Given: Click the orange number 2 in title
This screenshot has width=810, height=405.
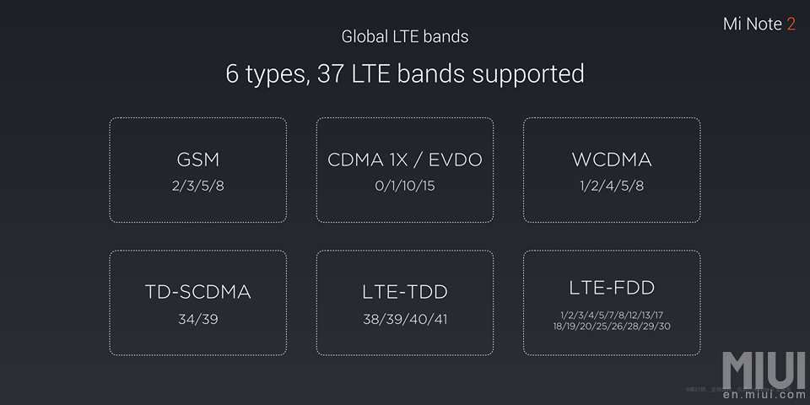Looking at the screenshot, I should (x=791, y=24).
